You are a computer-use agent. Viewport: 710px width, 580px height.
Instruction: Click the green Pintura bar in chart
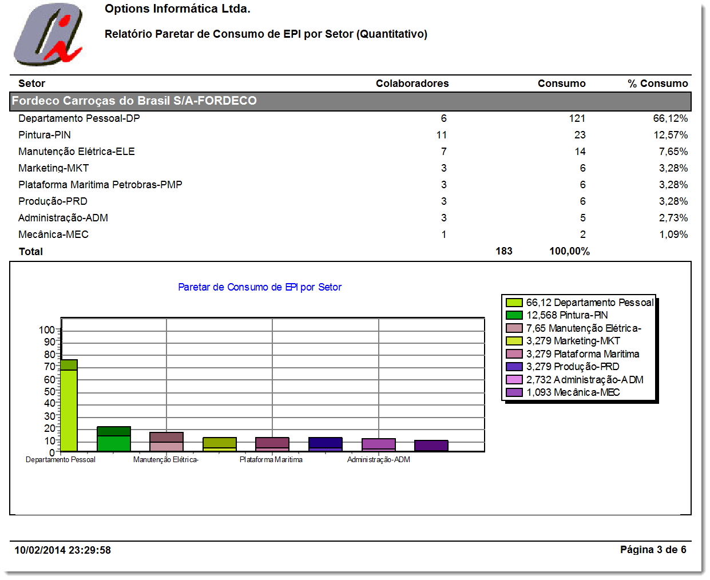114,439
